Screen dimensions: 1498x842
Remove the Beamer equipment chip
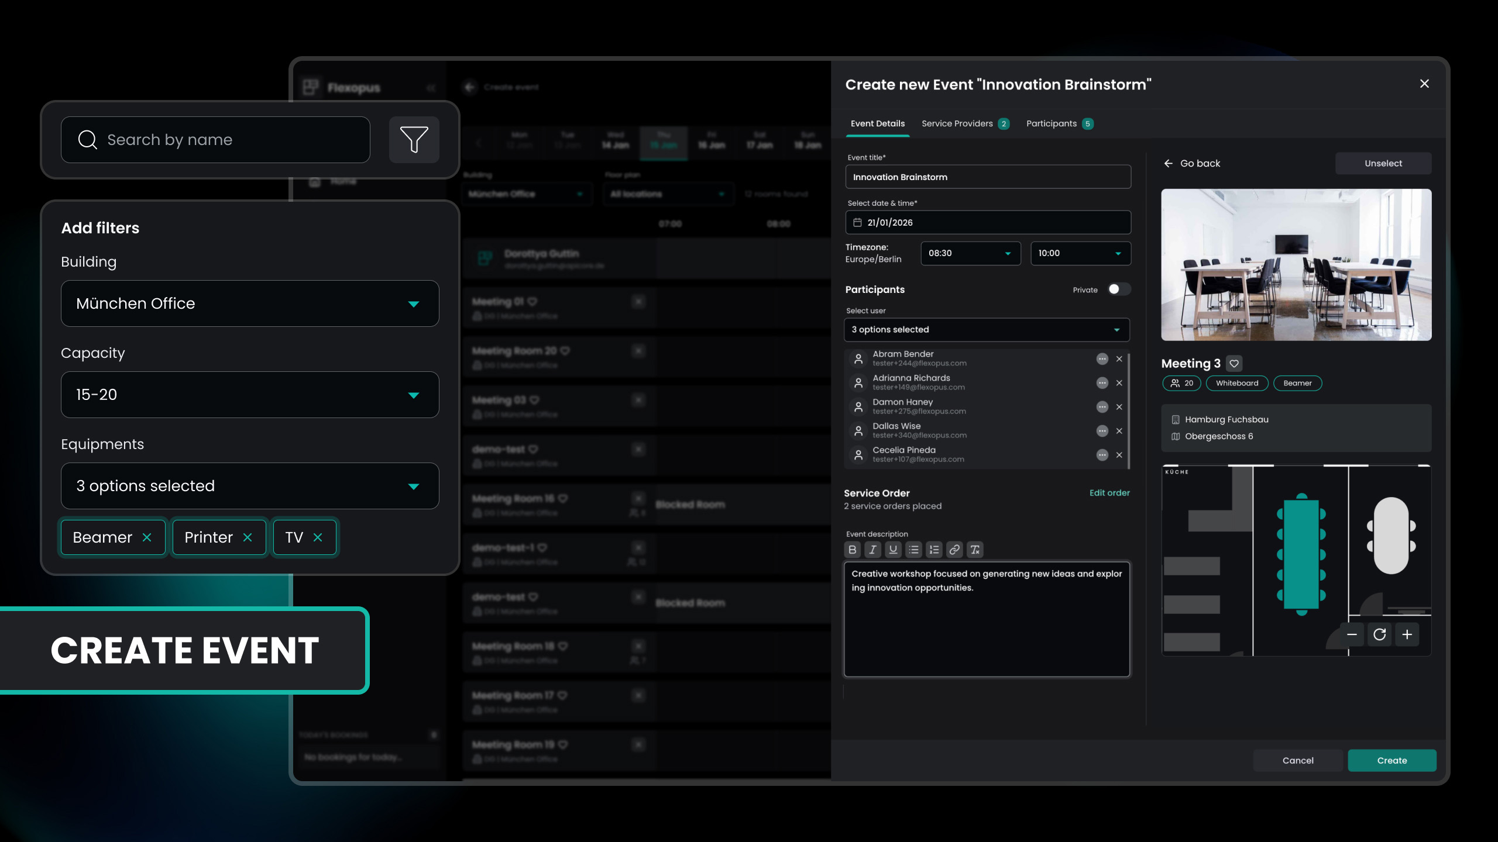(147, 537)
